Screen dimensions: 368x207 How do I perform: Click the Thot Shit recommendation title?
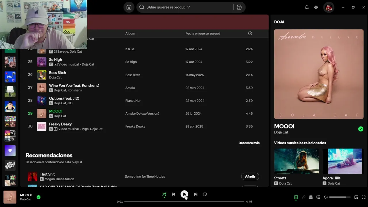[x=47, y=174]
